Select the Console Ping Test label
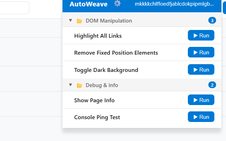The width and height of the screenshot is (226, 141). pyautogui.click(x=97, y=117)
